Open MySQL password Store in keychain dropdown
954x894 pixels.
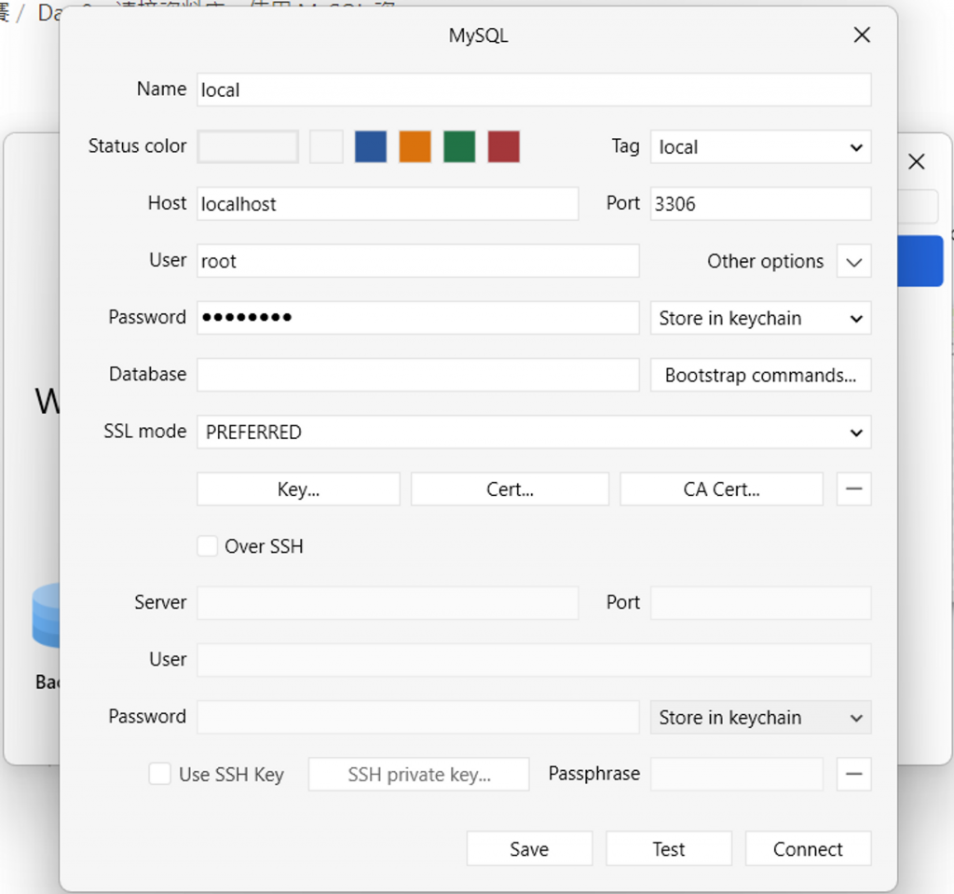click(760, 318)
